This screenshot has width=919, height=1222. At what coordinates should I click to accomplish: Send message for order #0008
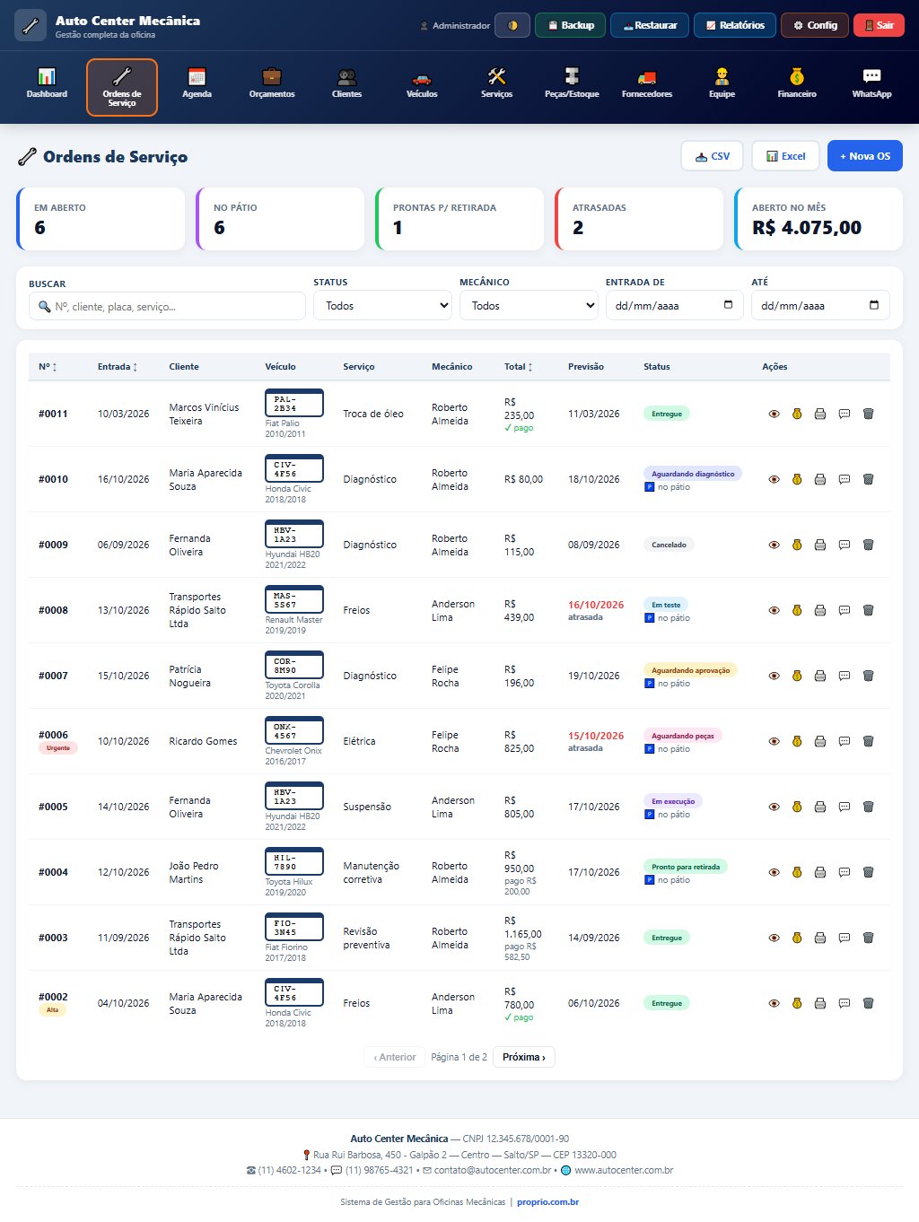(x=845, y=610)
